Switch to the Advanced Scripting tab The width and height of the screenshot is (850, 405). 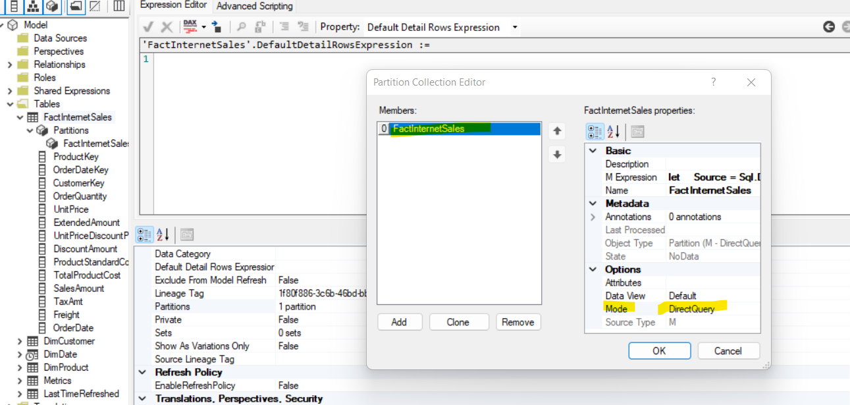point(254,6)
